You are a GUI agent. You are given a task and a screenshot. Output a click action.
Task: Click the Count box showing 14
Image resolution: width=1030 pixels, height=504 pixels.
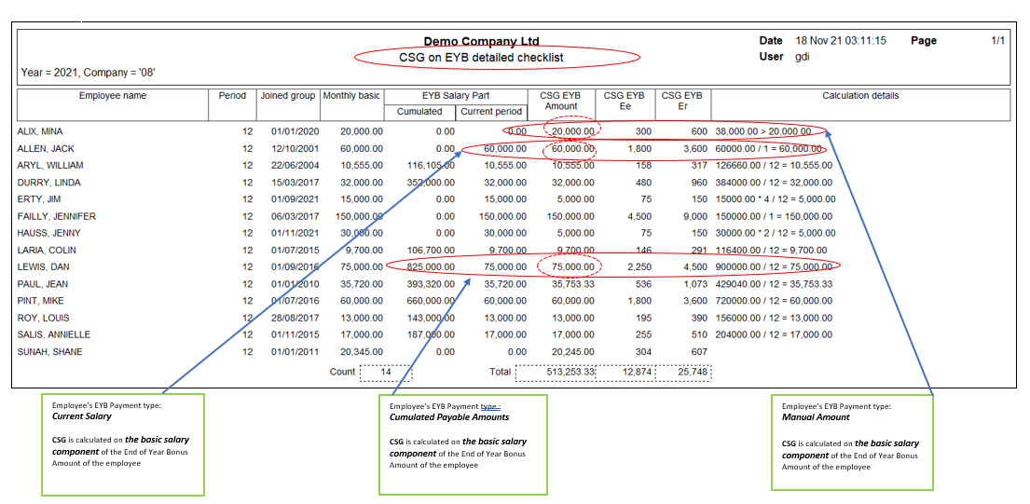click(386, 372)
